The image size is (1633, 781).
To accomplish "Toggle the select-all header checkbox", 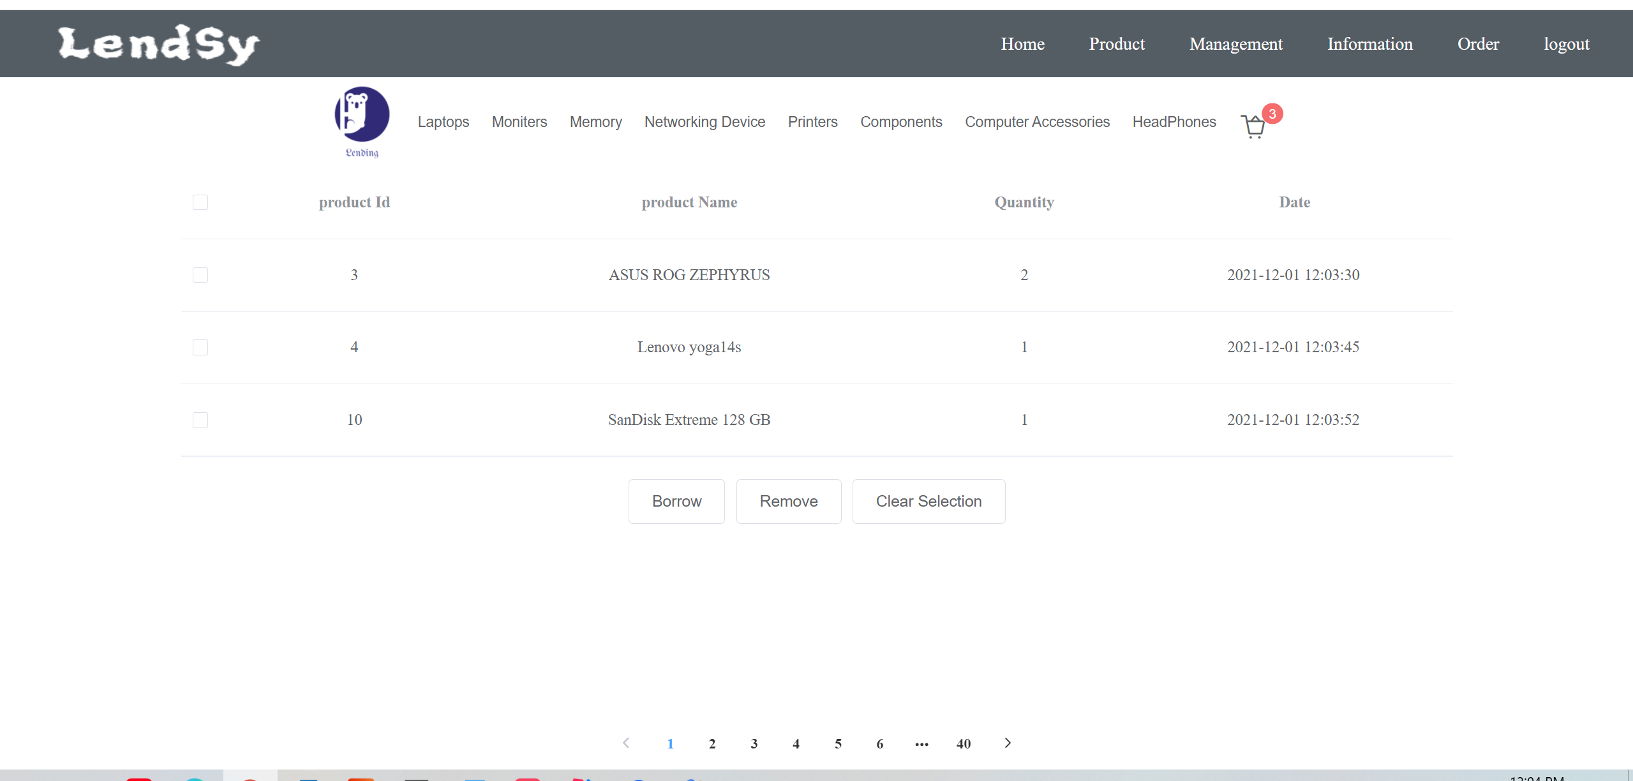I will click(200, 202).
